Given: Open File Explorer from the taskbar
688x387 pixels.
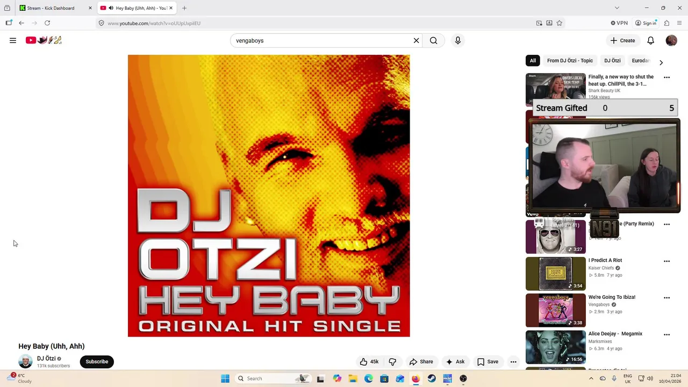Looking at the screenshot, I should point(353,378).
